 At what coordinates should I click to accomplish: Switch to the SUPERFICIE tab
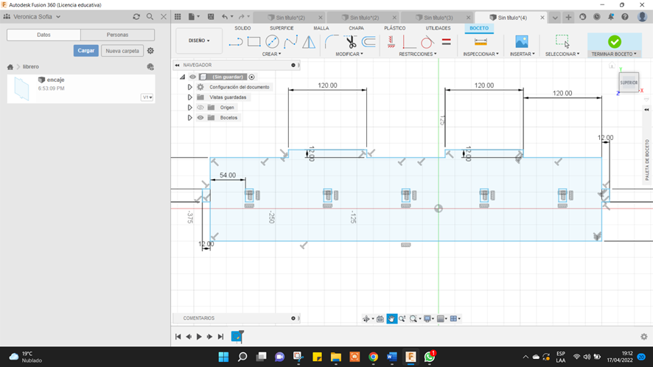pos(282,28)
